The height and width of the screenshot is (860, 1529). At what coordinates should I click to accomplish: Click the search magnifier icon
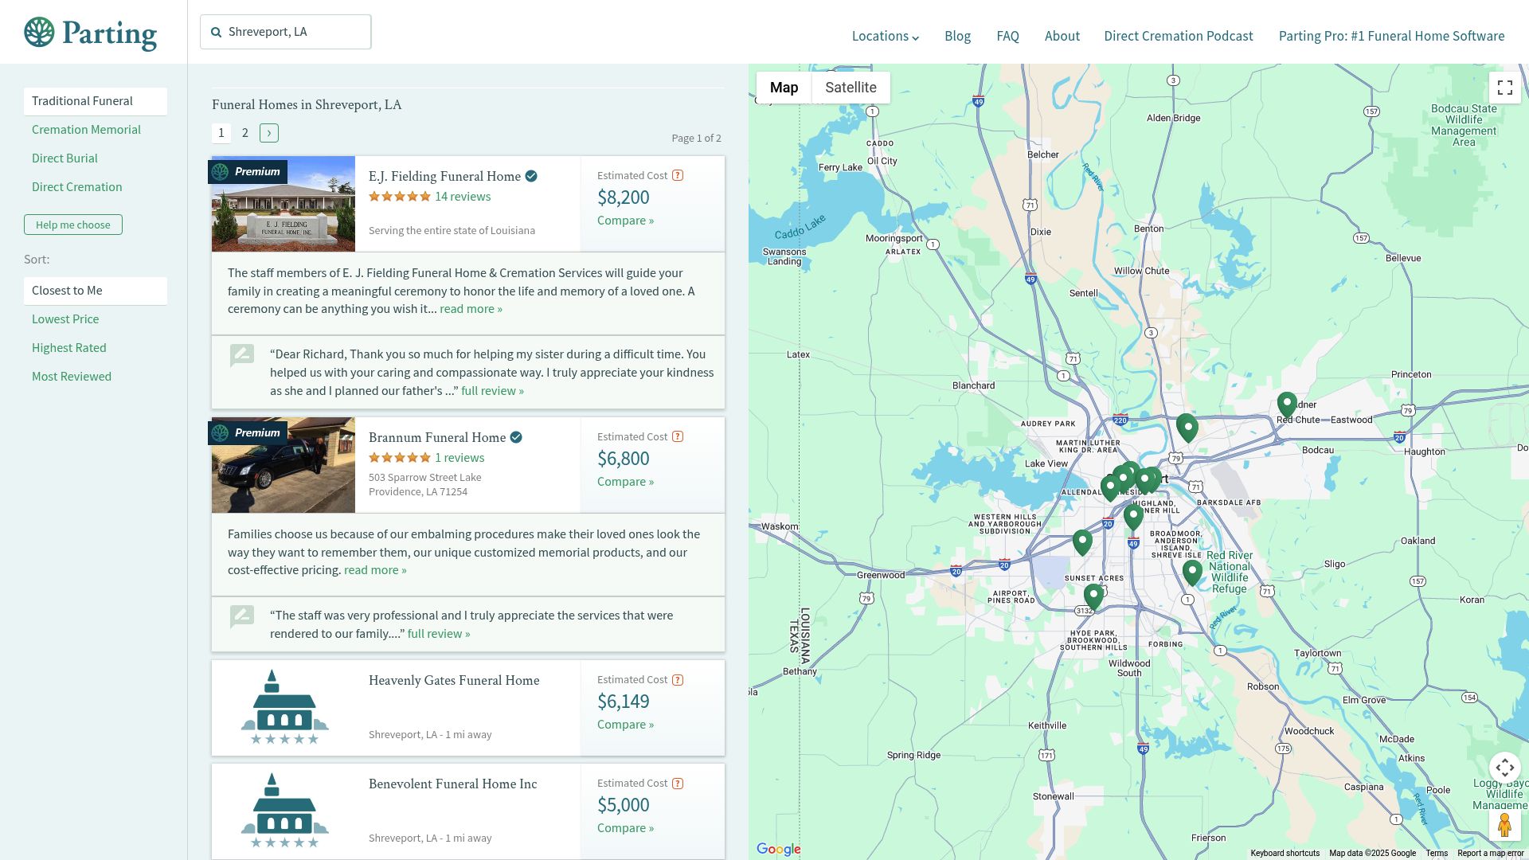[216, 32]
